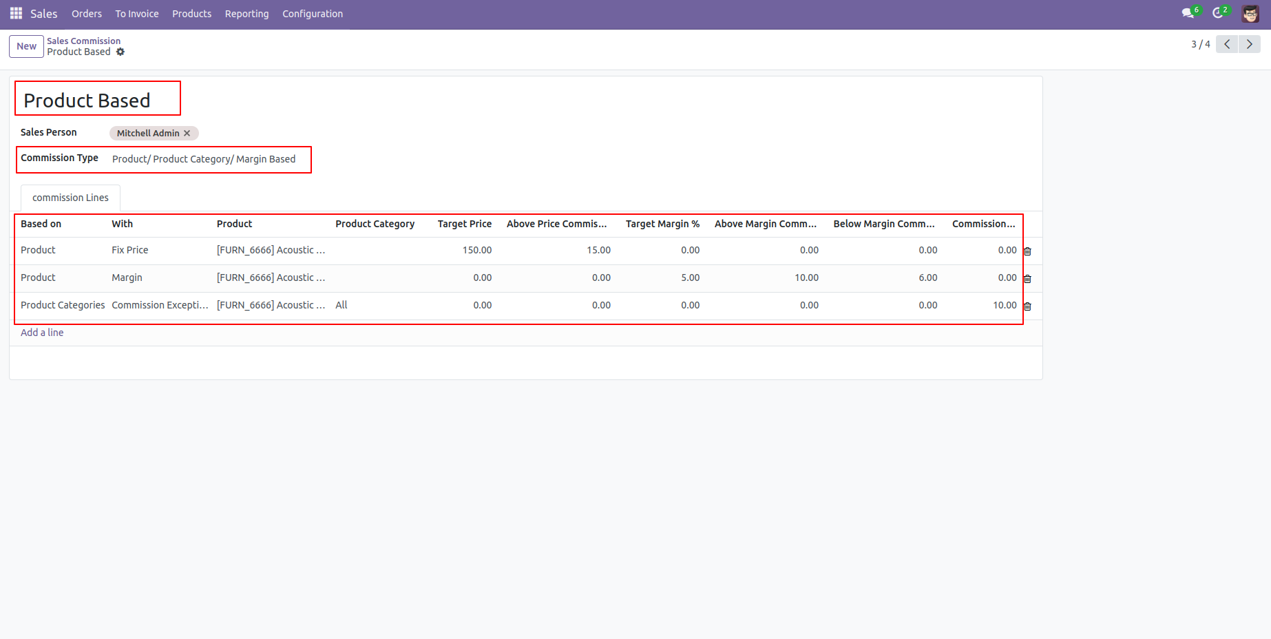Click the Mitchell Admin avatar in the top bar
1271x639 pixels.
pyautogui.click(x=1250, y=13)
